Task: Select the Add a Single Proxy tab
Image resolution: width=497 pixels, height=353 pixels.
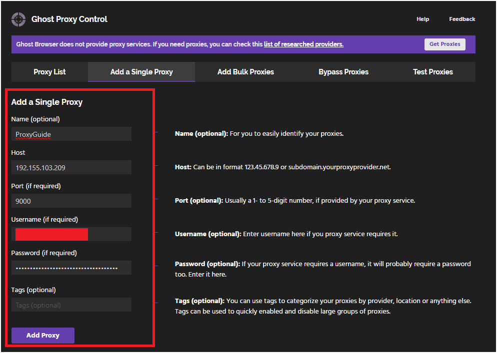Action: pos(141,71)
